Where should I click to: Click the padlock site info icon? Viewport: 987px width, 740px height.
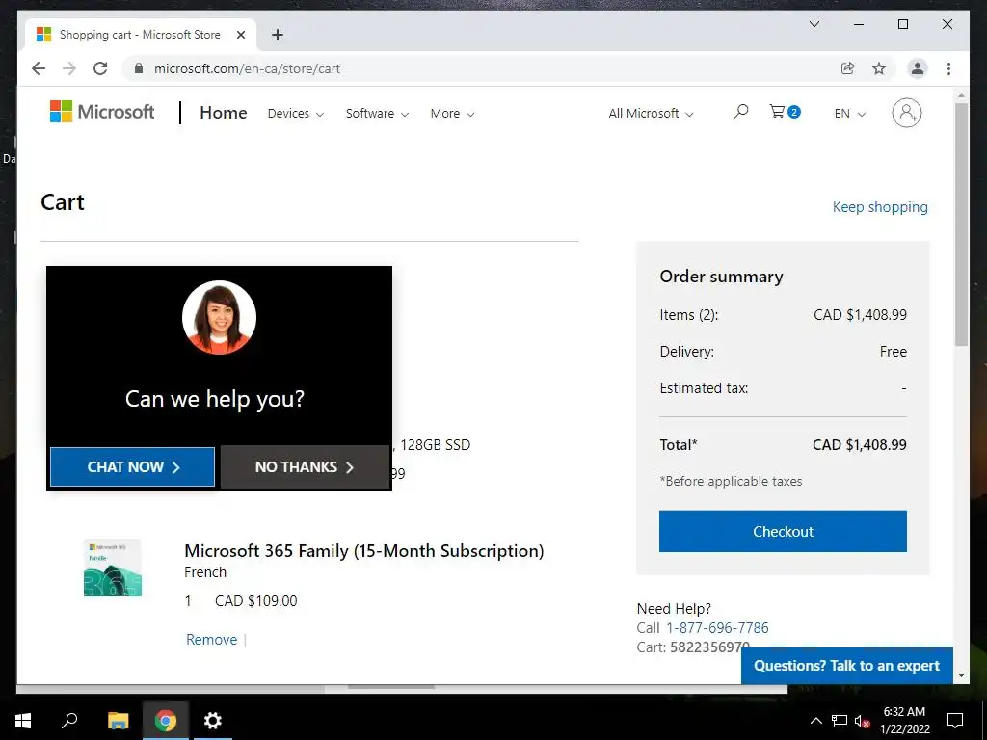coord(139,68)
